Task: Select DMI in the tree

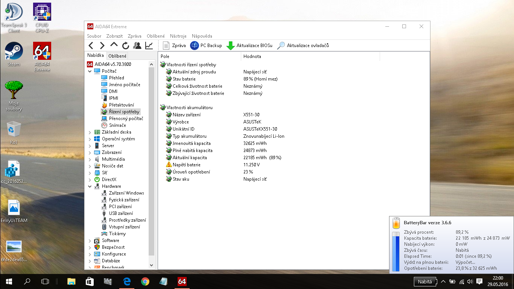Action: point(113,91)
